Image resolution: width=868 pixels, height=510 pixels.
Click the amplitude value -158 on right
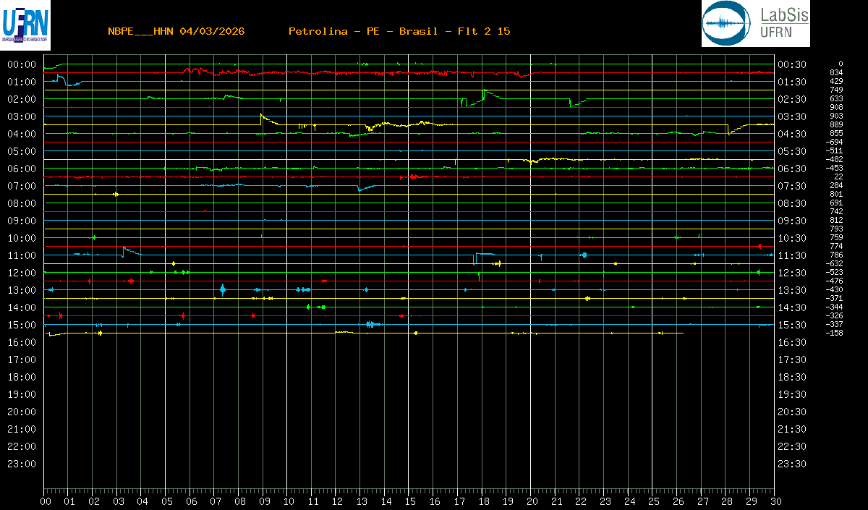(x=834, y=333)
